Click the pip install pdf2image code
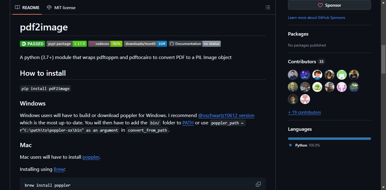The width and height of the screenshot is (386, 190). point(46,89)
